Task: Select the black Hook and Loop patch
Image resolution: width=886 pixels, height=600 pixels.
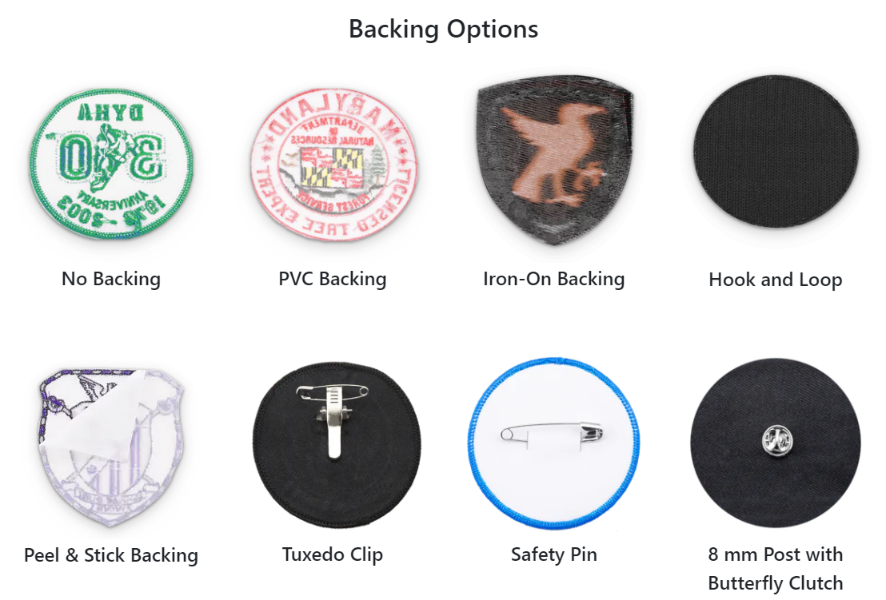Action: point(776,152)
